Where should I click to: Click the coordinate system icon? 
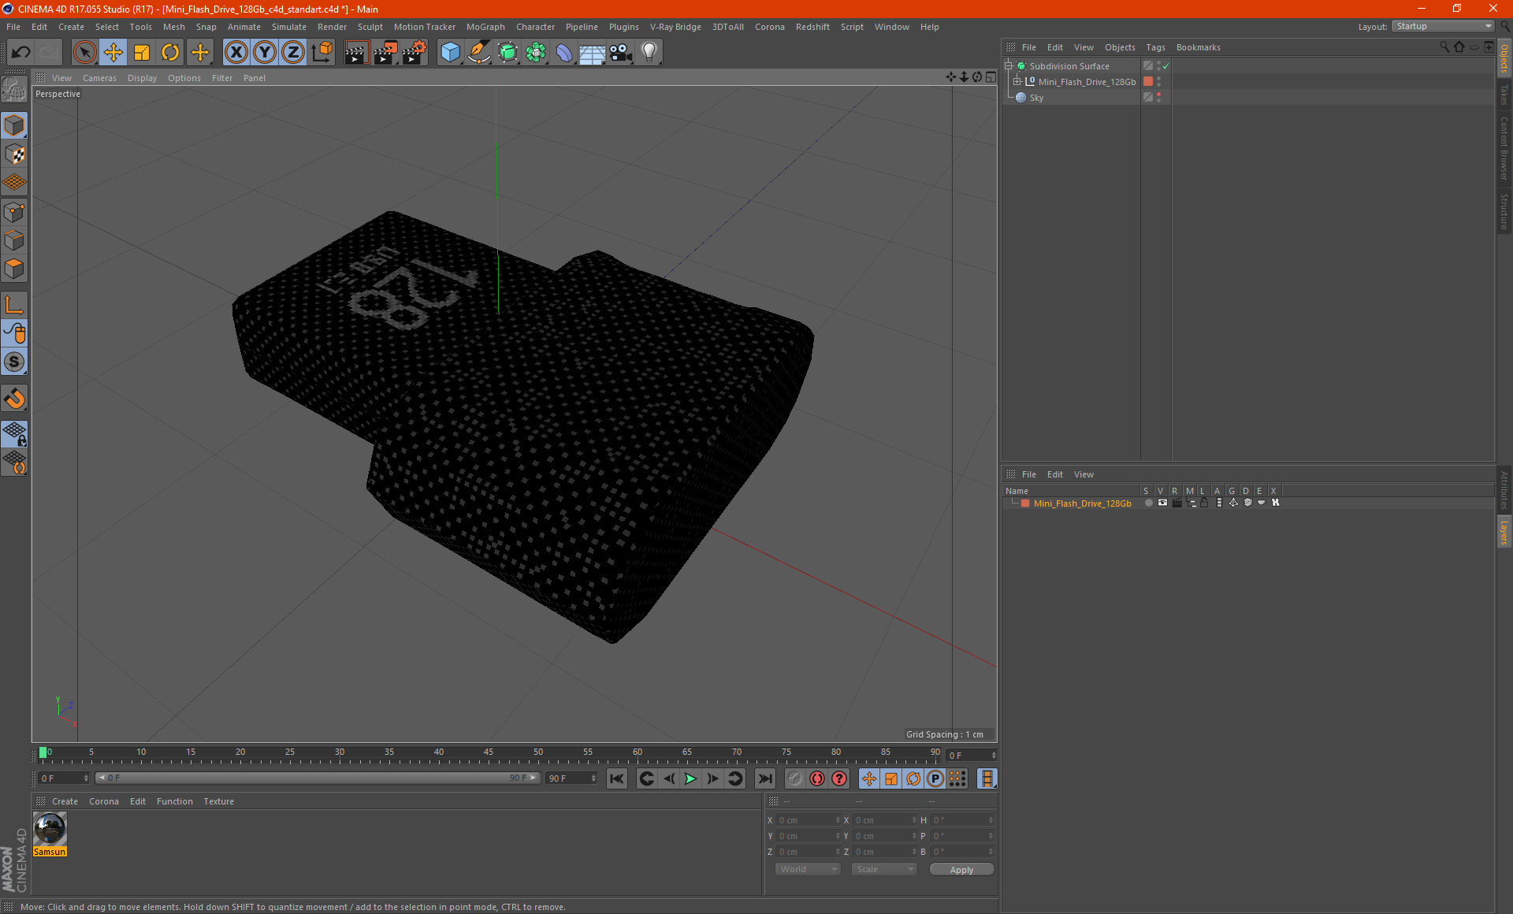tap(322, 52)
